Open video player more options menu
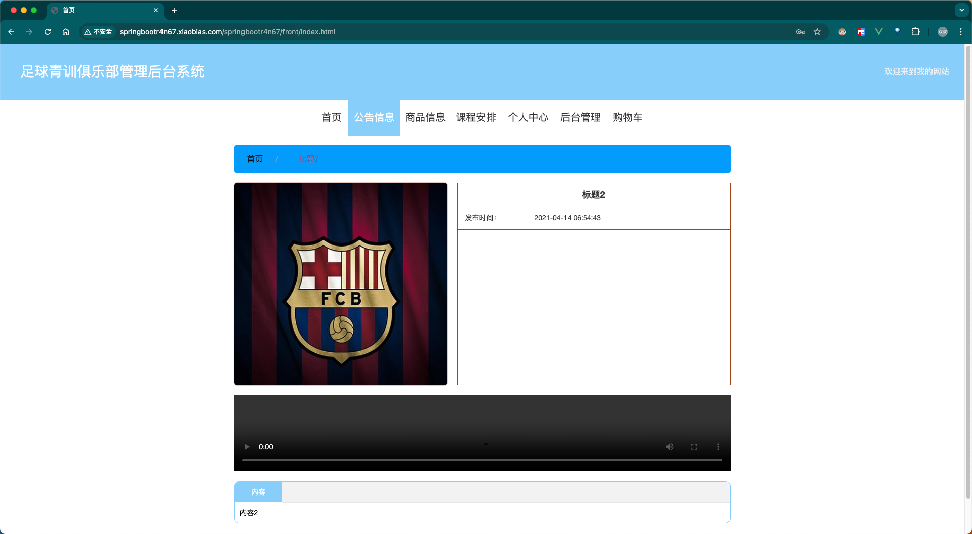 click(718, 447)
